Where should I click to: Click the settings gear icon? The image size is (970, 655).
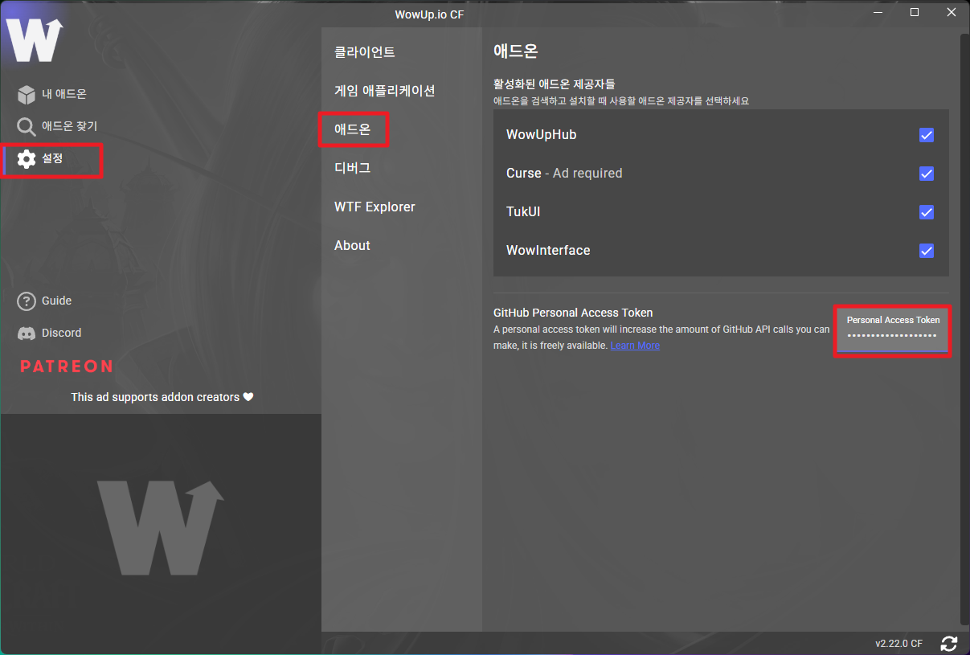coord(27,159)
